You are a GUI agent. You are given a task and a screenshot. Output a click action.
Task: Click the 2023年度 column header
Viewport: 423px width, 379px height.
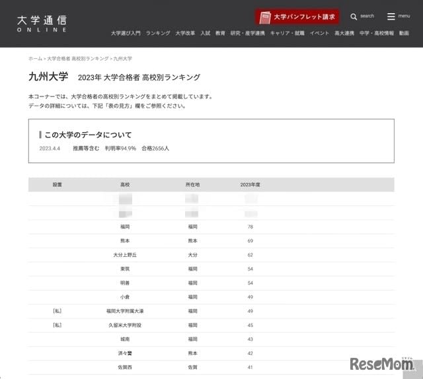[250, 185]
